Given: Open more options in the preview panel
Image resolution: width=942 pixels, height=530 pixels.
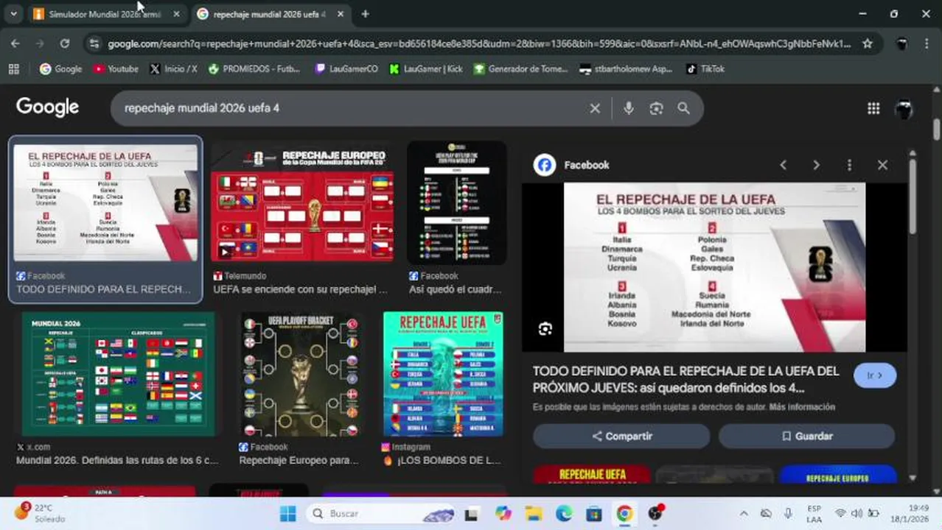Looking at the screenshot, I should click(x=849, y=165).
